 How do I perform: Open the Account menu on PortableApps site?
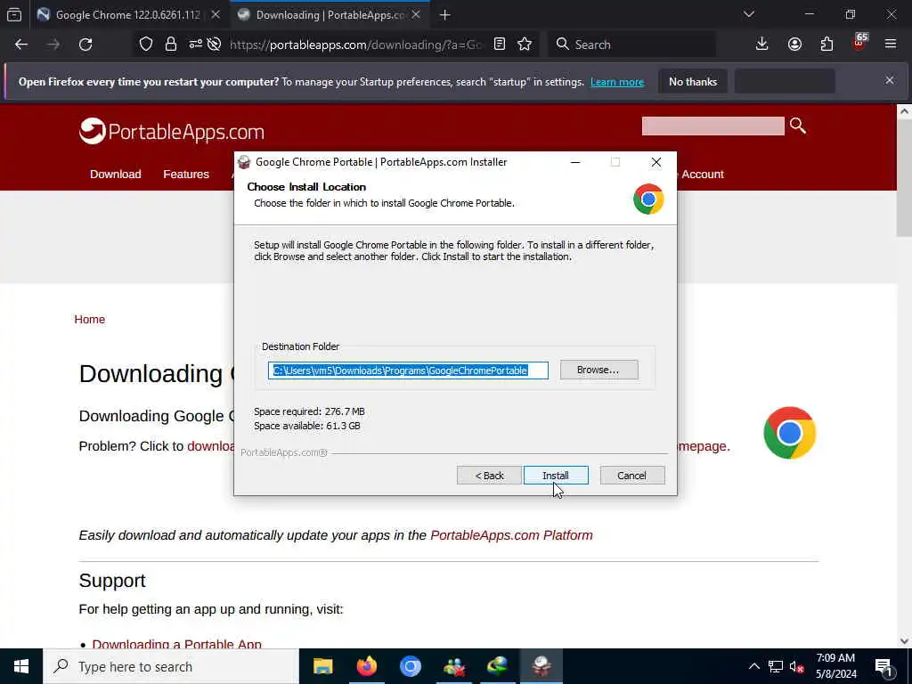click(x=703, y=175)
